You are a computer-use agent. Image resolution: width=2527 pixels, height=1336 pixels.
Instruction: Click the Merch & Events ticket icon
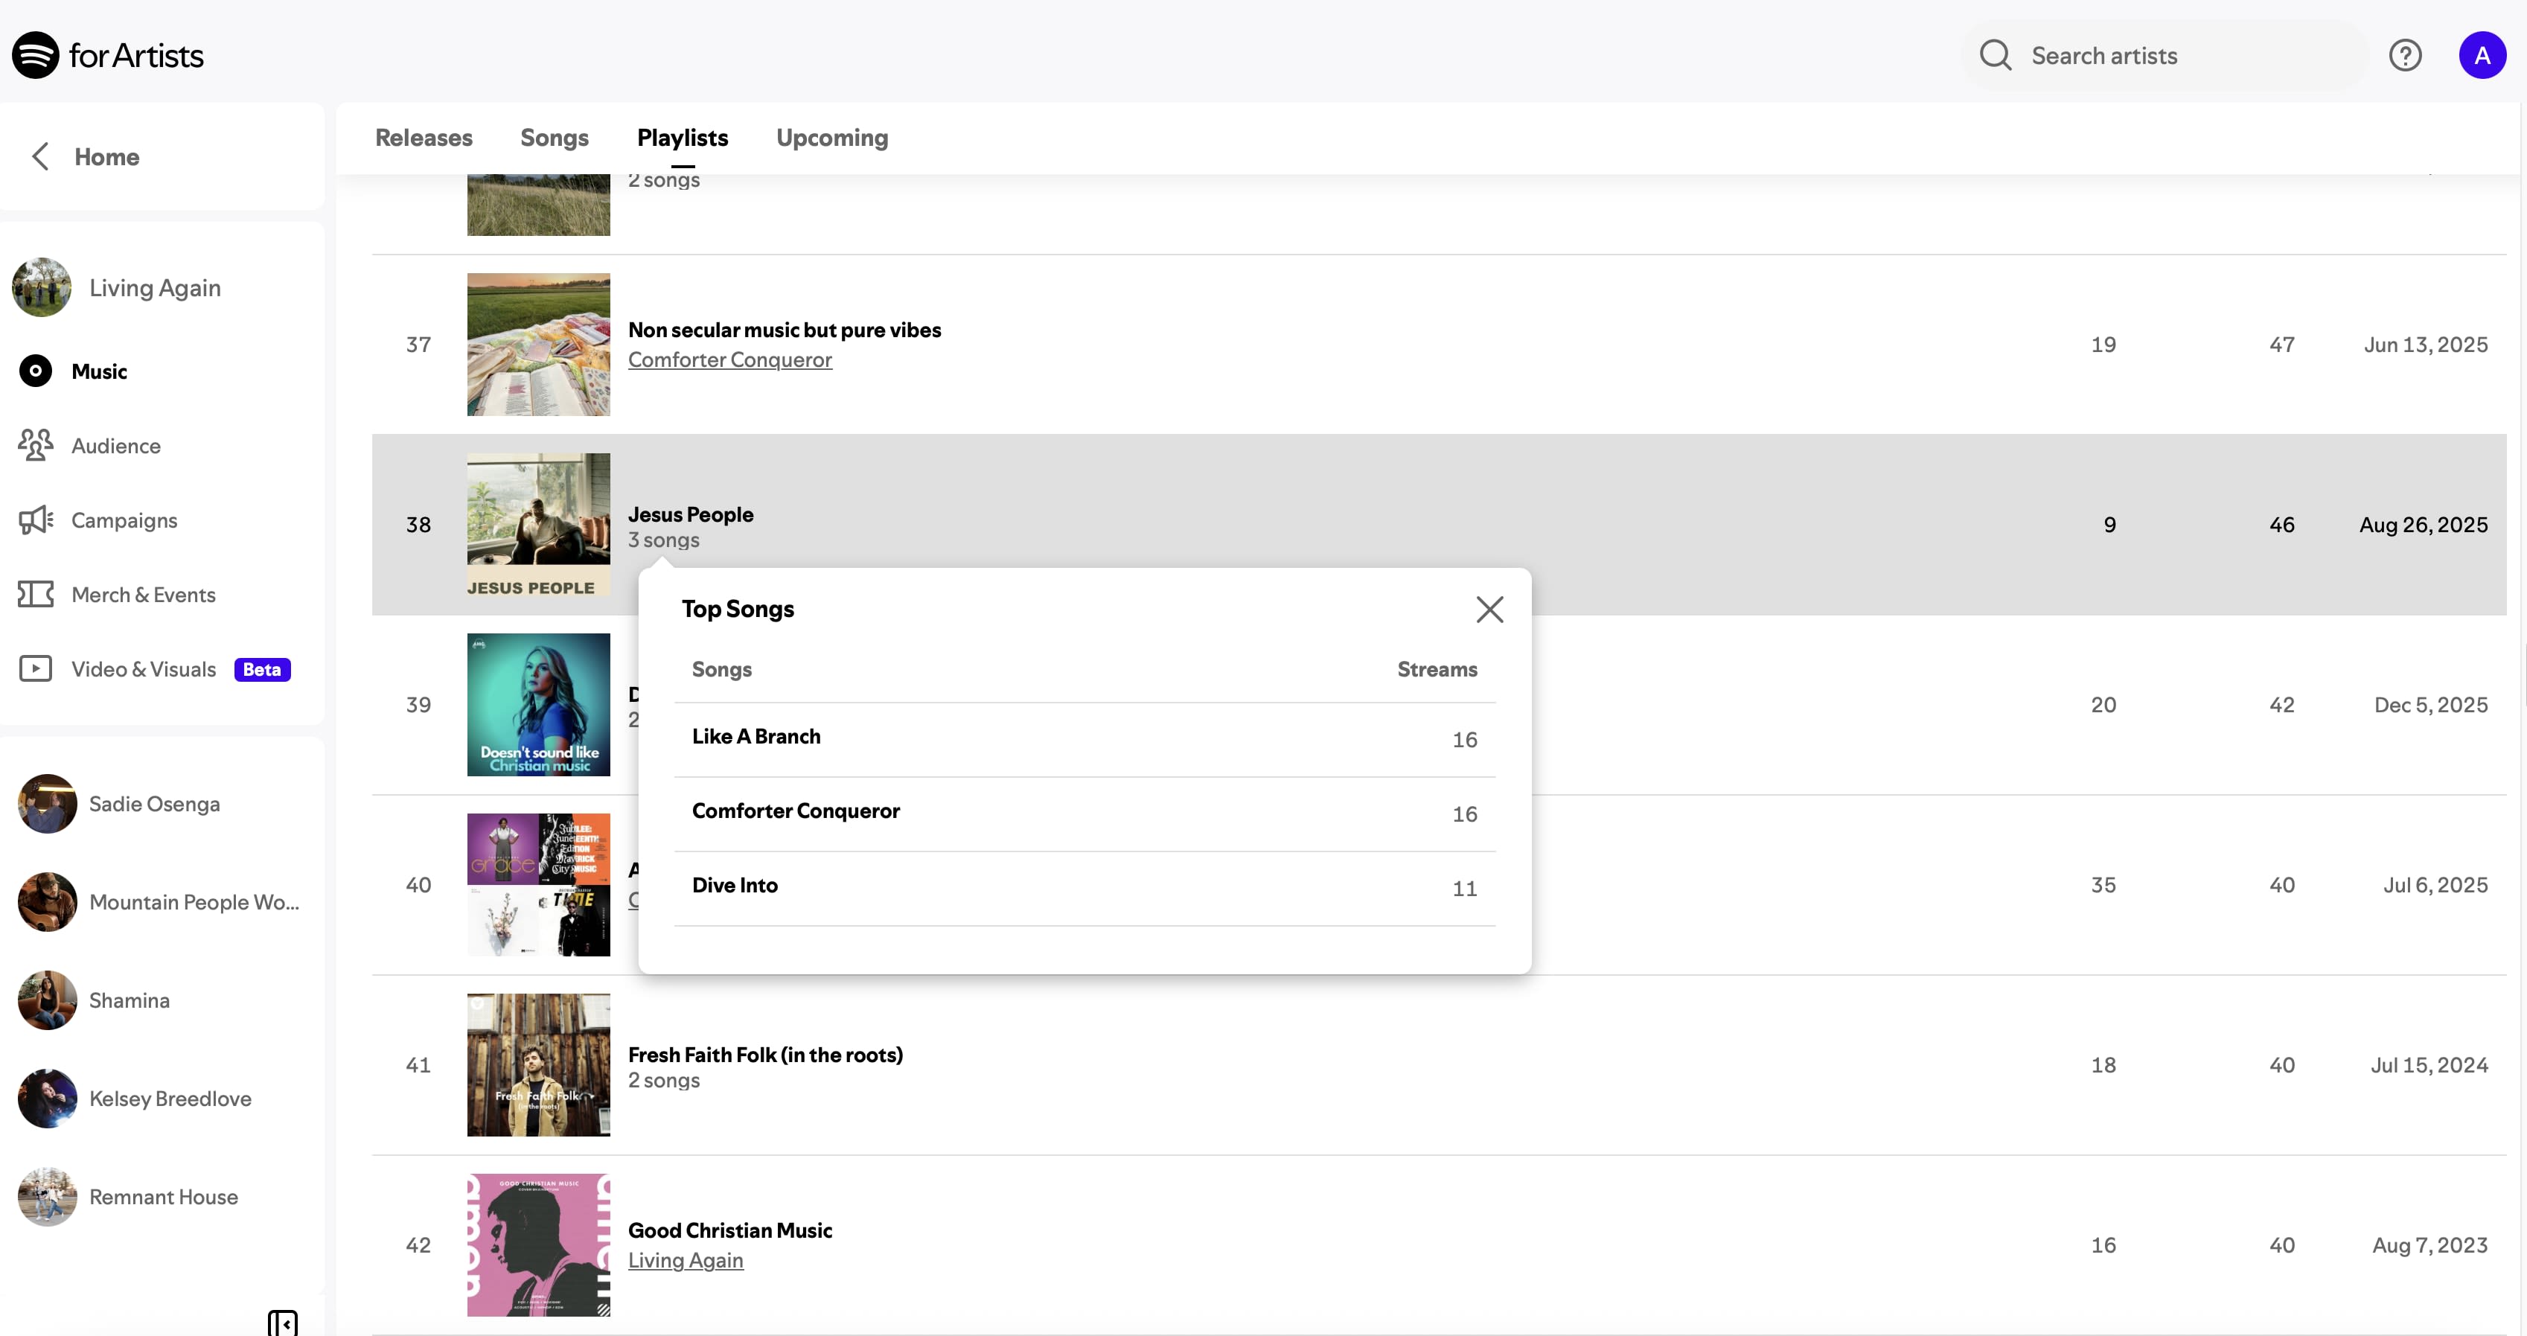coord(35,595)
